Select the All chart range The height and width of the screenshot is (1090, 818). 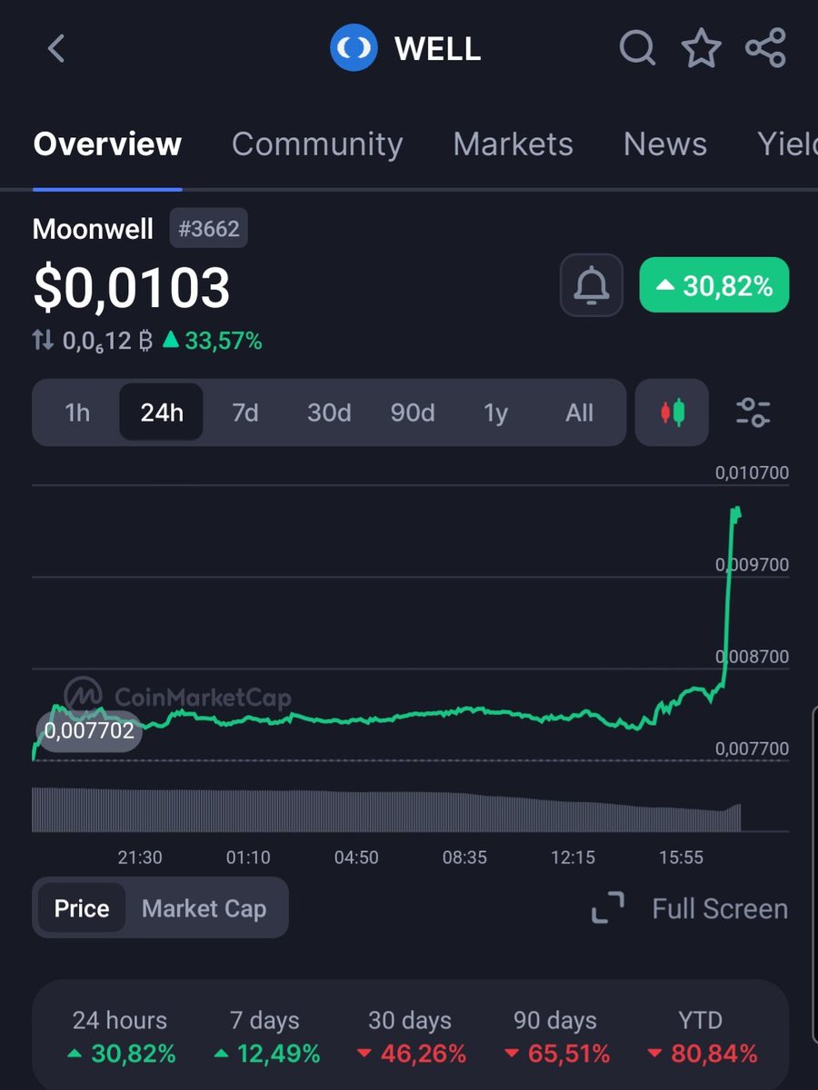coord(579,413)
